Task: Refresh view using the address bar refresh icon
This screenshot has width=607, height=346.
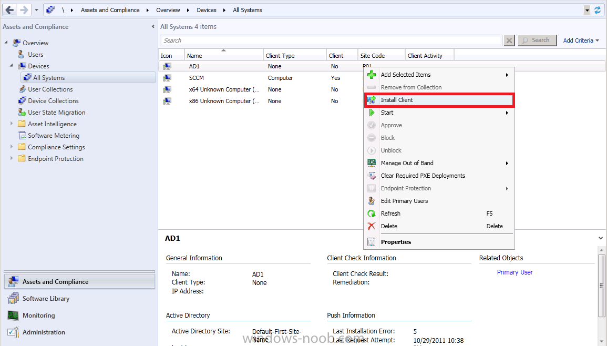Action: [x=598, y=10]
